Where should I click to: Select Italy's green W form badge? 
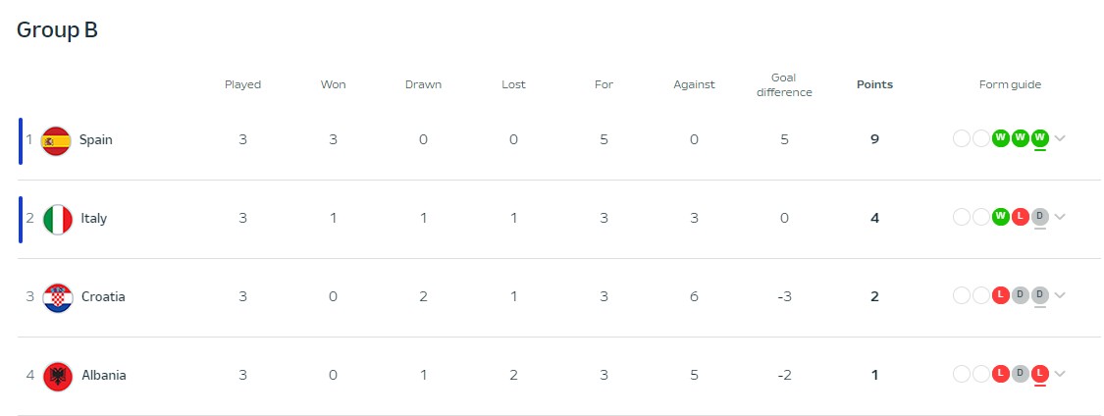(1001, 217)
